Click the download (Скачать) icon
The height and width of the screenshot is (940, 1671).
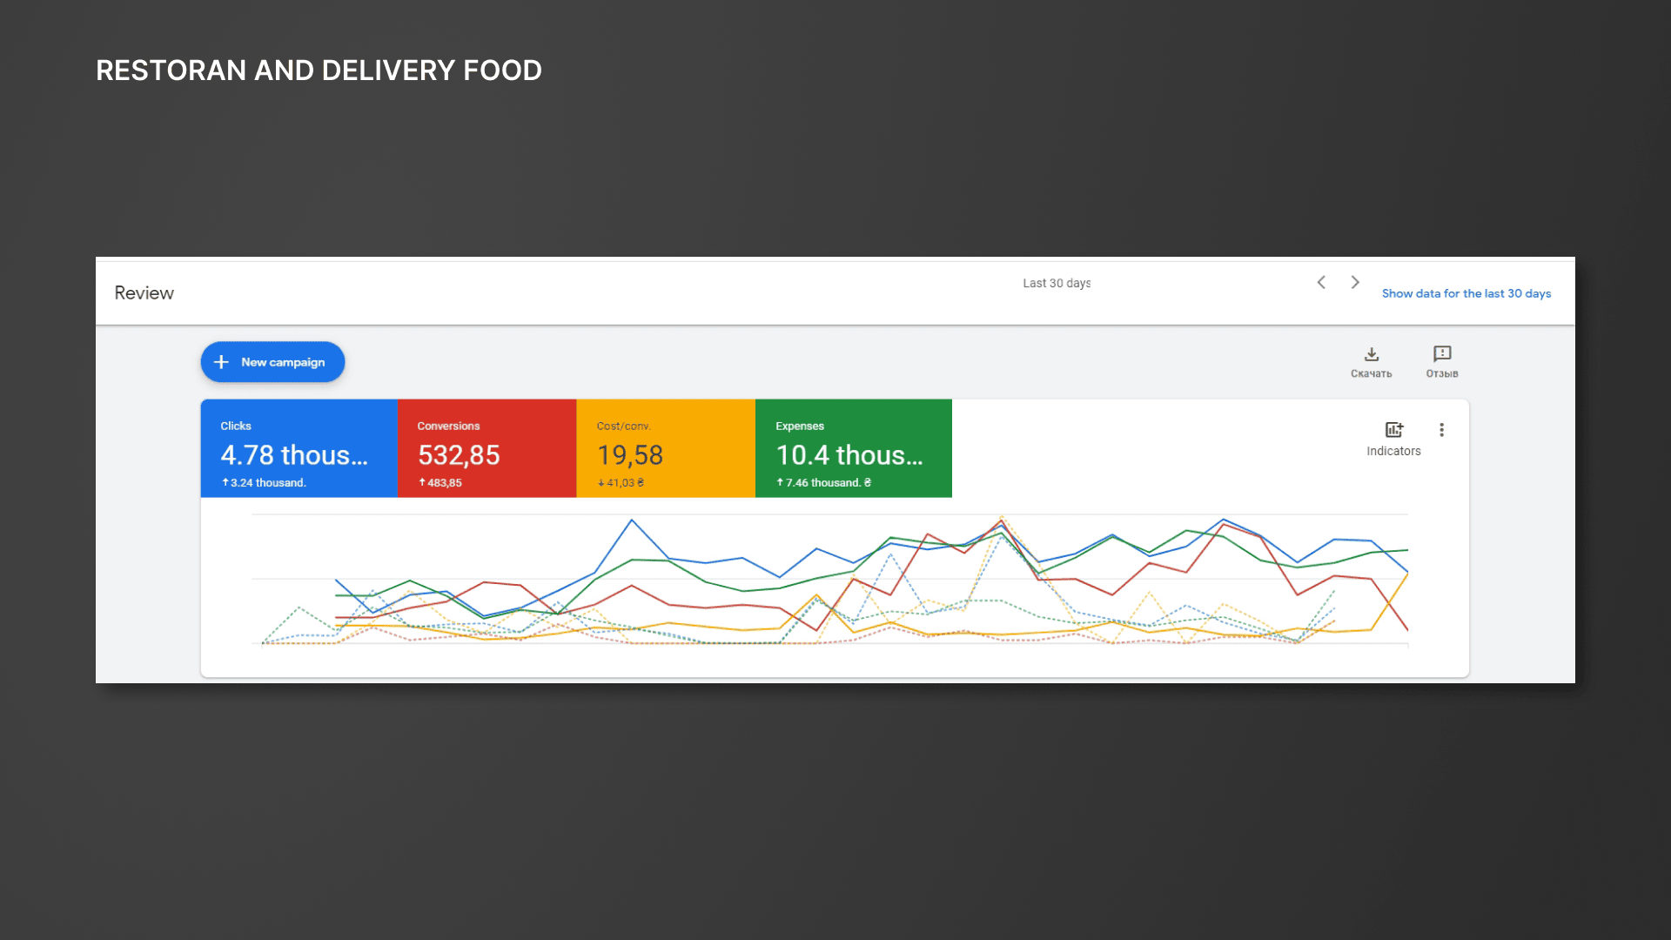1372,354
